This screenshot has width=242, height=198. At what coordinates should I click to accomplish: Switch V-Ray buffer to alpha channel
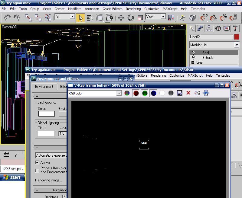pyautogui.click(x=162, y=93)
